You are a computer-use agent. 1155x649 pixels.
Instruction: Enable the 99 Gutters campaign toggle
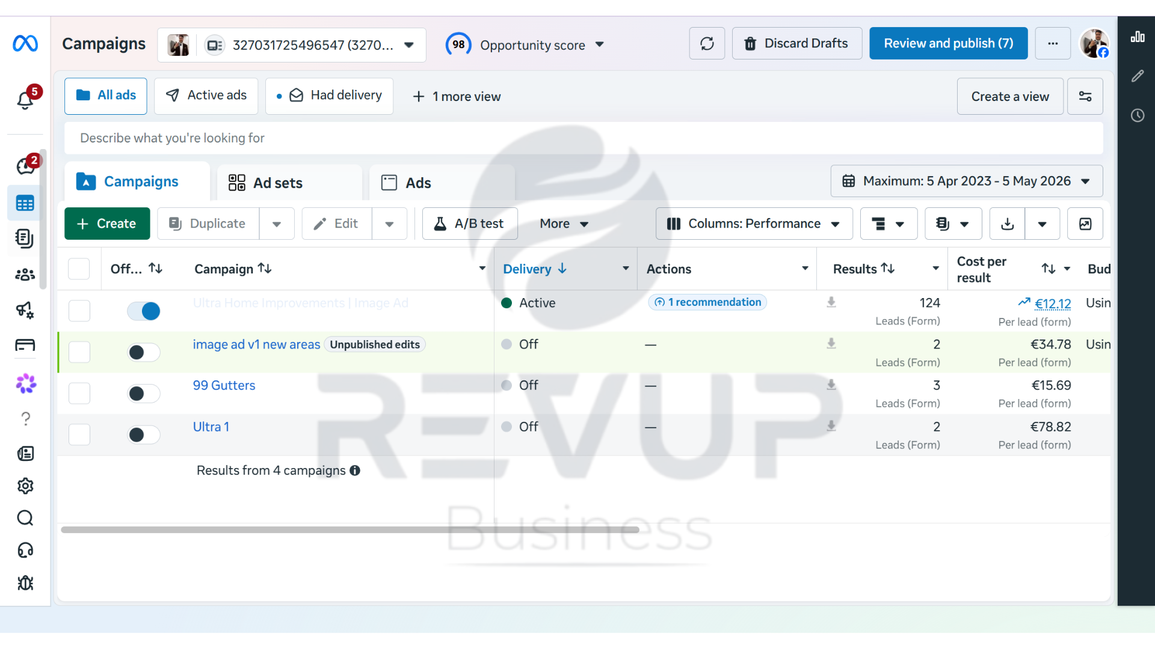coord(144,394)
